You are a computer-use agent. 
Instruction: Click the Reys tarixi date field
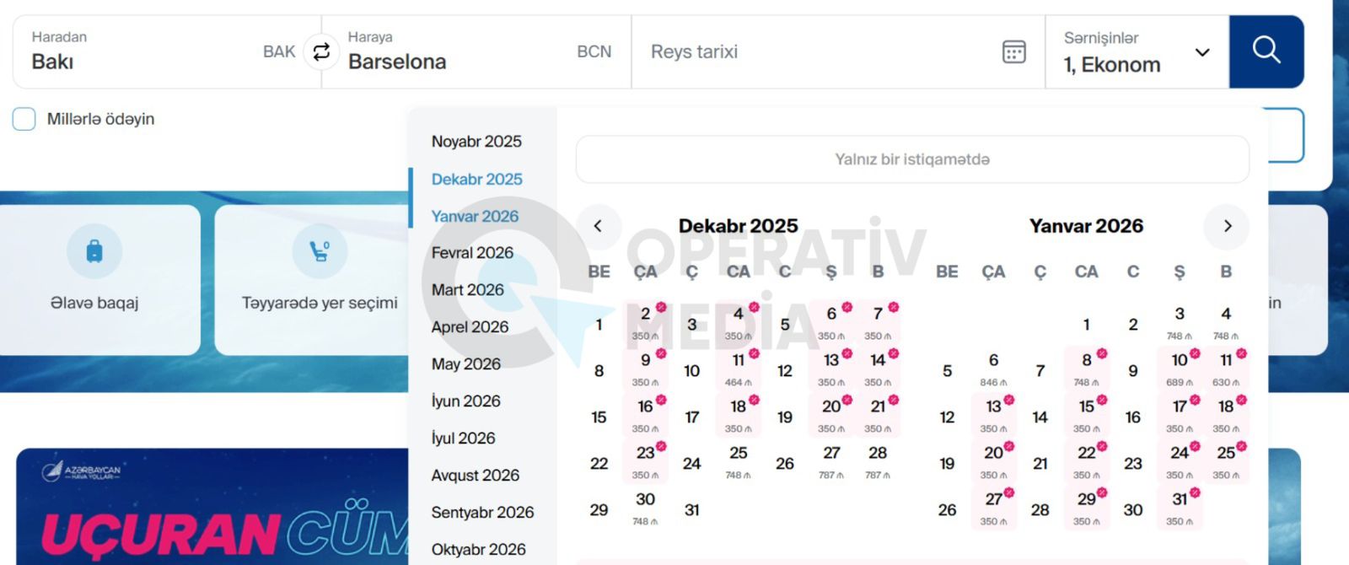pyautogui.click(x=809, y=51)
